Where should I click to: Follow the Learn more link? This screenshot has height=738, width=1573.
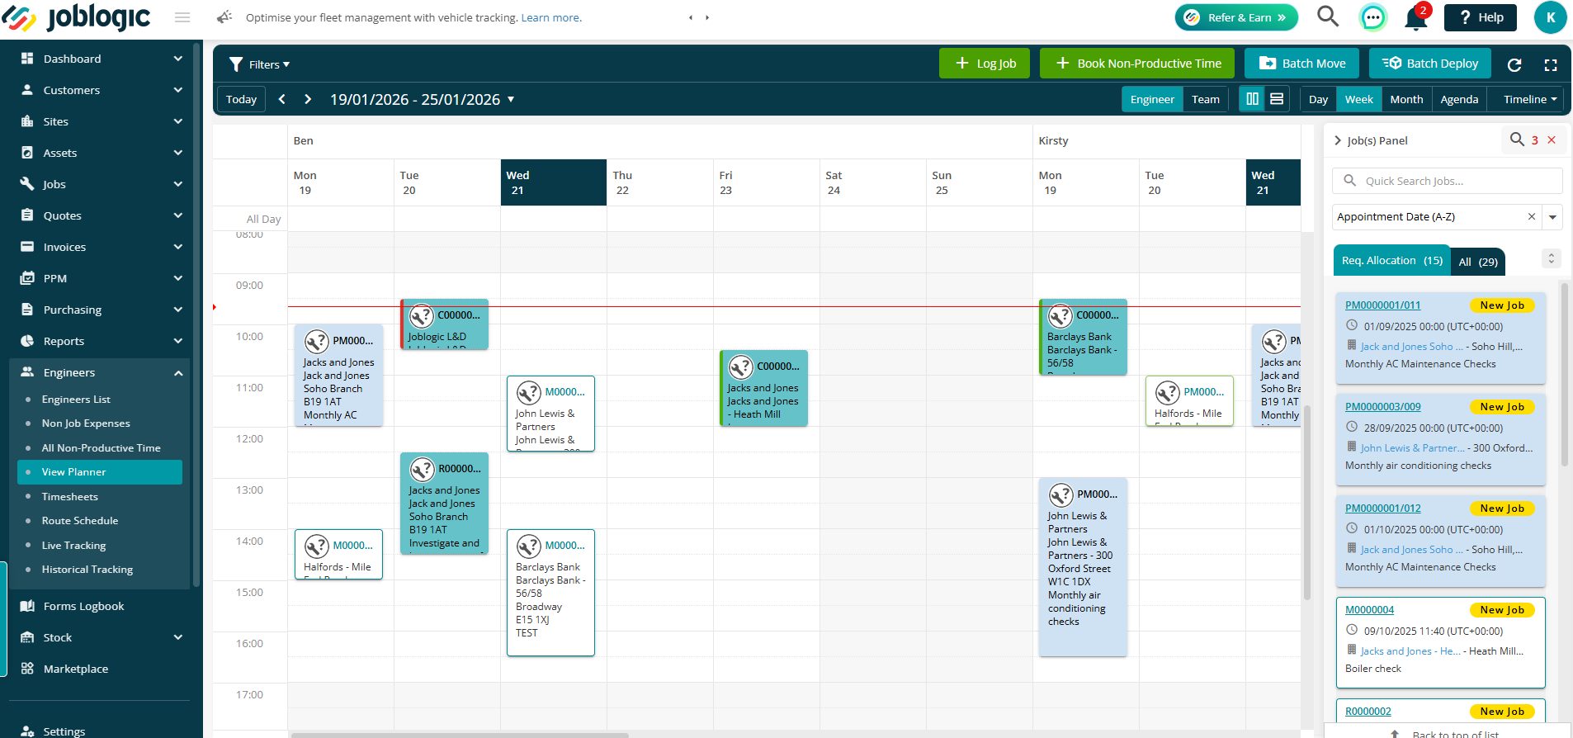551,17
